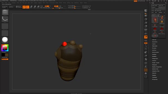Open the Transform menu

76,3
